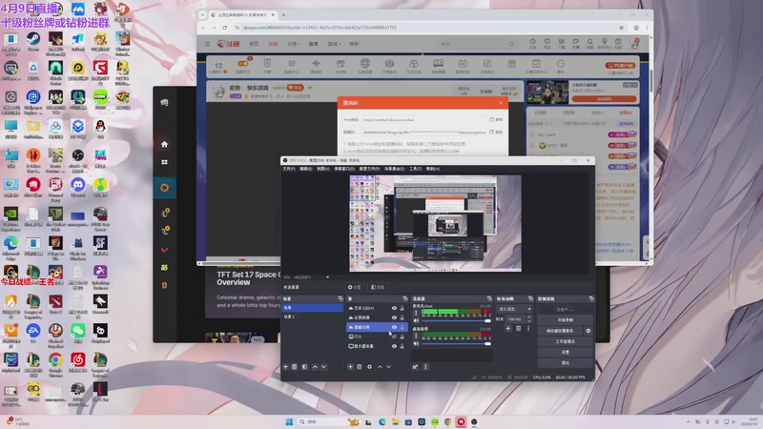Reload the Douyu page in Chrome
The height and width of the screenshot is (429, 763).
coord(224,28)
